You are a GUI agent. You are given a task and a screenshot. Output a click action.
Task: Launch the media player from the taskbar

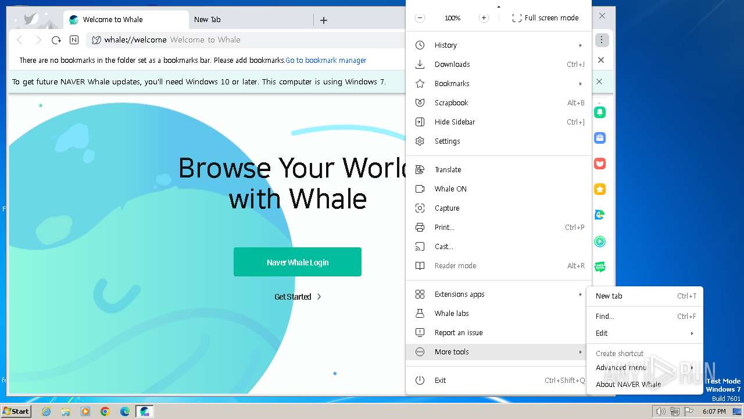pyautogui.click(x=85, y=411)
